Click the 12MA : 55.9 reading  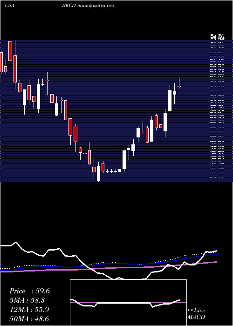tap(29, 310)
